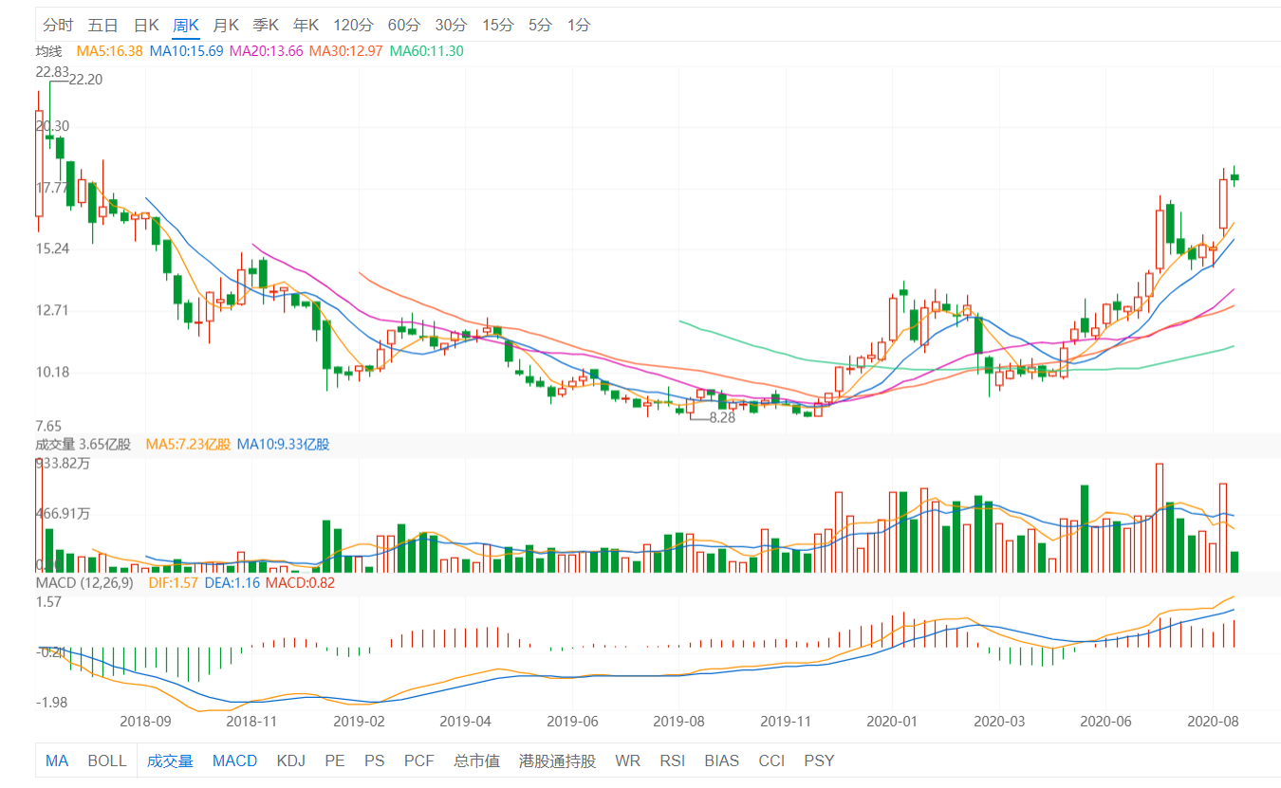This screenshot has width=1281, height=788.
Task: Select the 60分 interval tab
Action: point(404,25)
